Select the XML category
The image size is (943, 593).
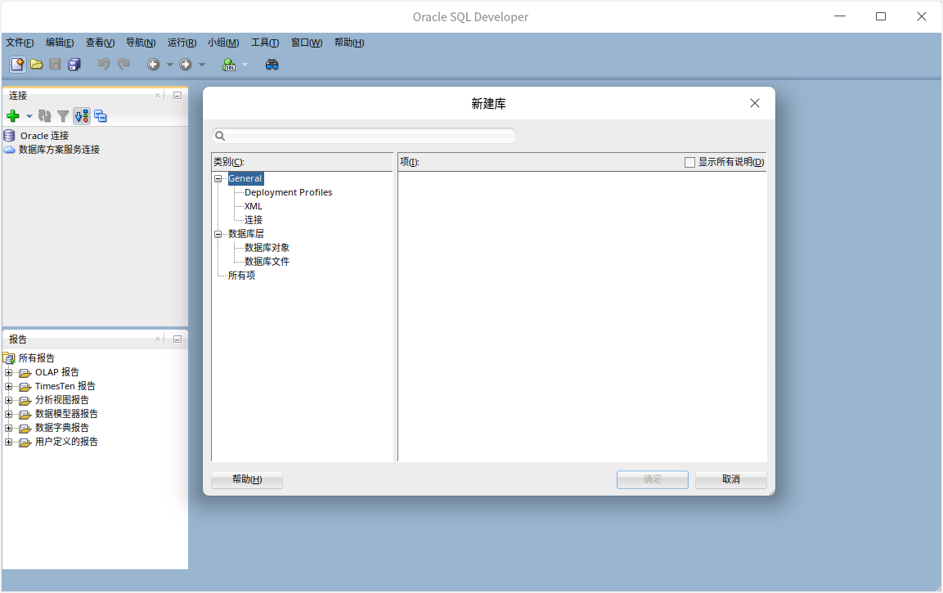pos(254,206)
